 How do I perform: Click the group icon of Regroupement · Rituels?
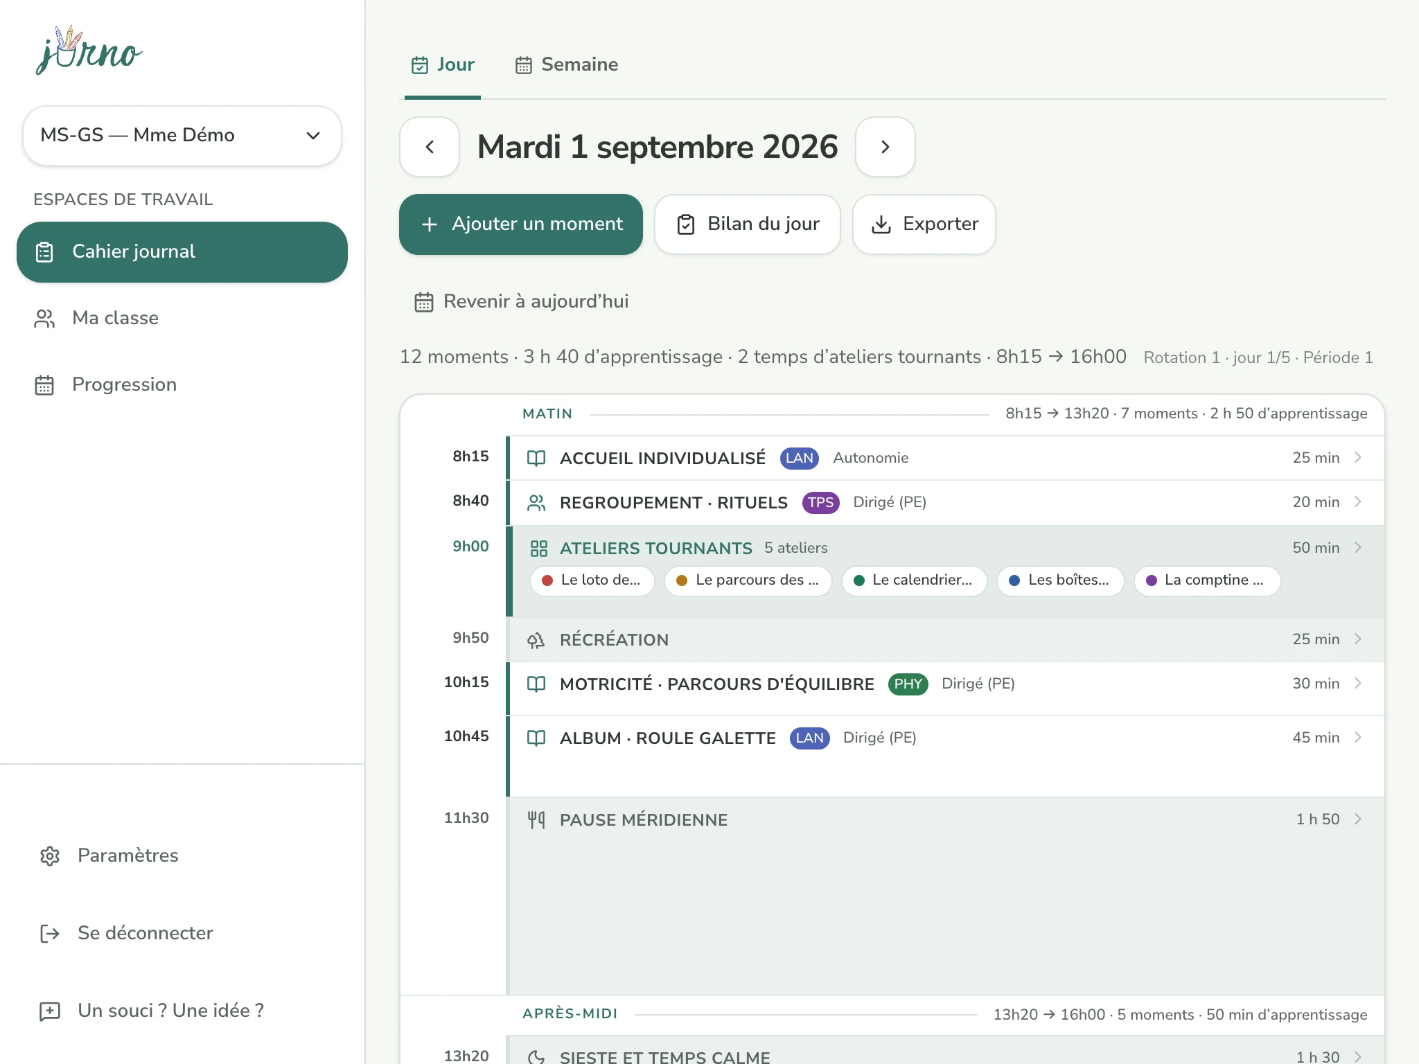click(536, 502)
